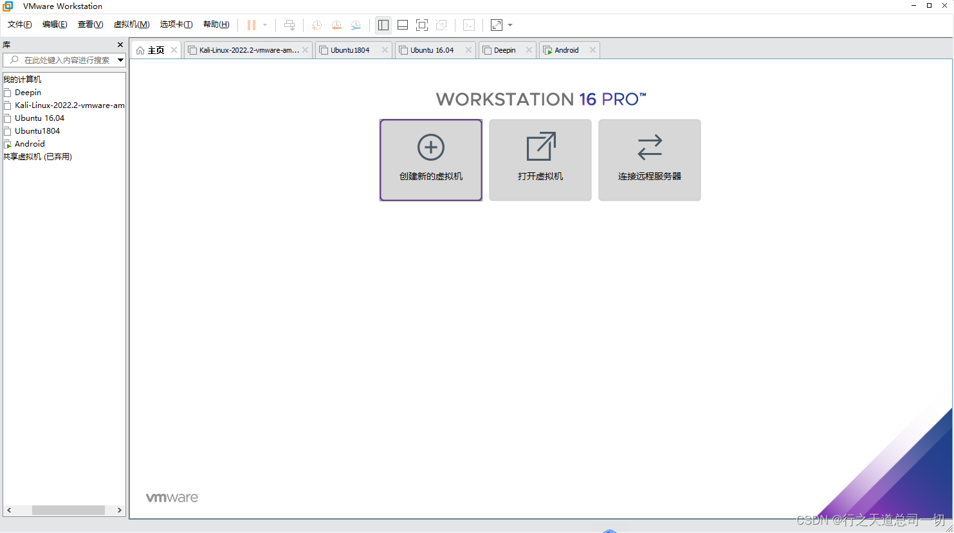Click the Android running VM icon in library
The image size is (954, 533).
8,144
